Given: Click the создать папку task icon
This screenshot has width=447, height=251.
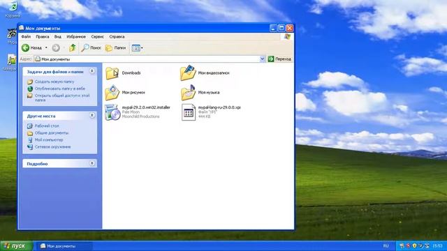Looking at the screenshot, I should 30,82.
